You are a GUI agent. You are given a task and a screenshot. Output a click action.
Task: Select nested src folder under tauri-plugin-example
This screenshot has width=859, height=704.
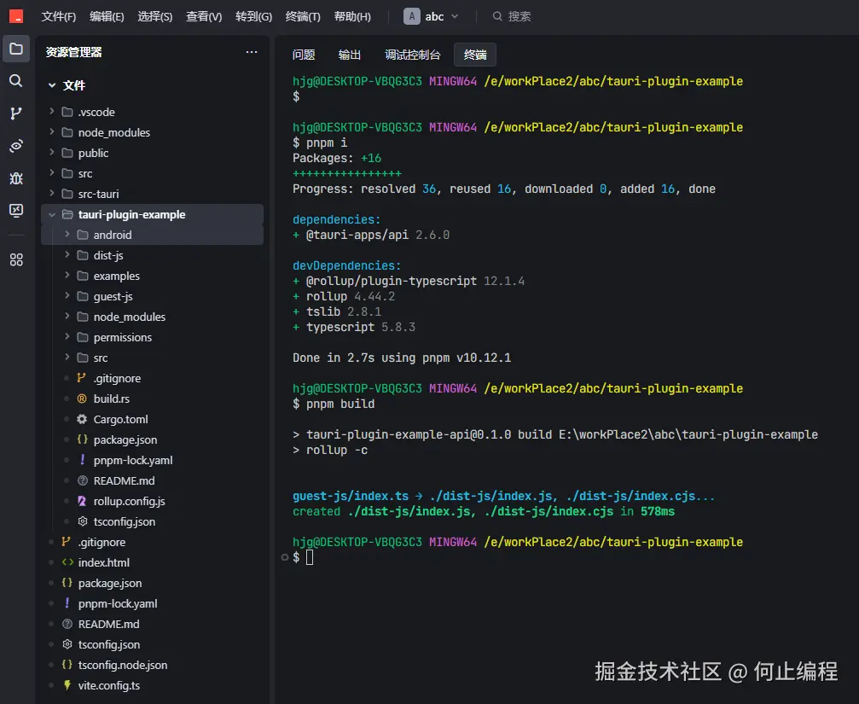tap(153, 358)
